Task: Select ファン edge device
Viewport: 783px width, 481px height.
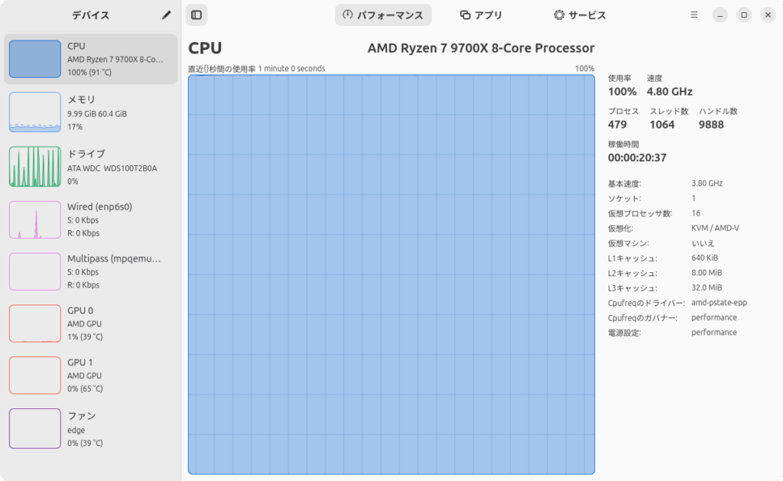Action: (x=91, y=429)
